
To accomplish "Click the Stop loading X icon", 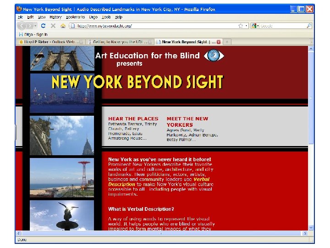I will tap(53, 26).
